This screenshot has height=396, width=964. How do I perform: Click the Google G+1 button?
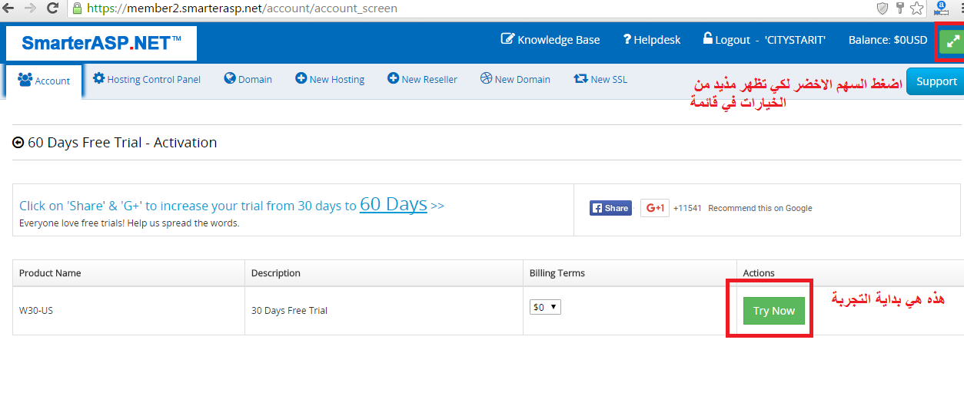point(655,208)
